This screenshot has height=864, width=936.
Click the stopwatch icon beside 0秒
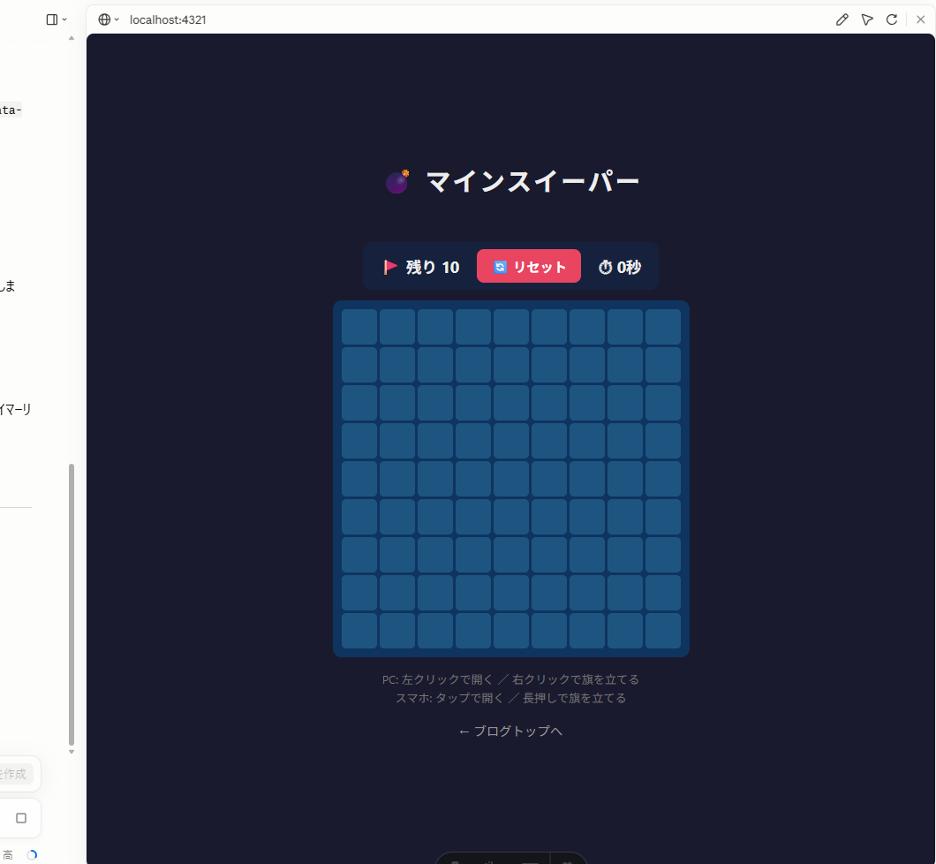pyautogui.click(x=605, y=267)
